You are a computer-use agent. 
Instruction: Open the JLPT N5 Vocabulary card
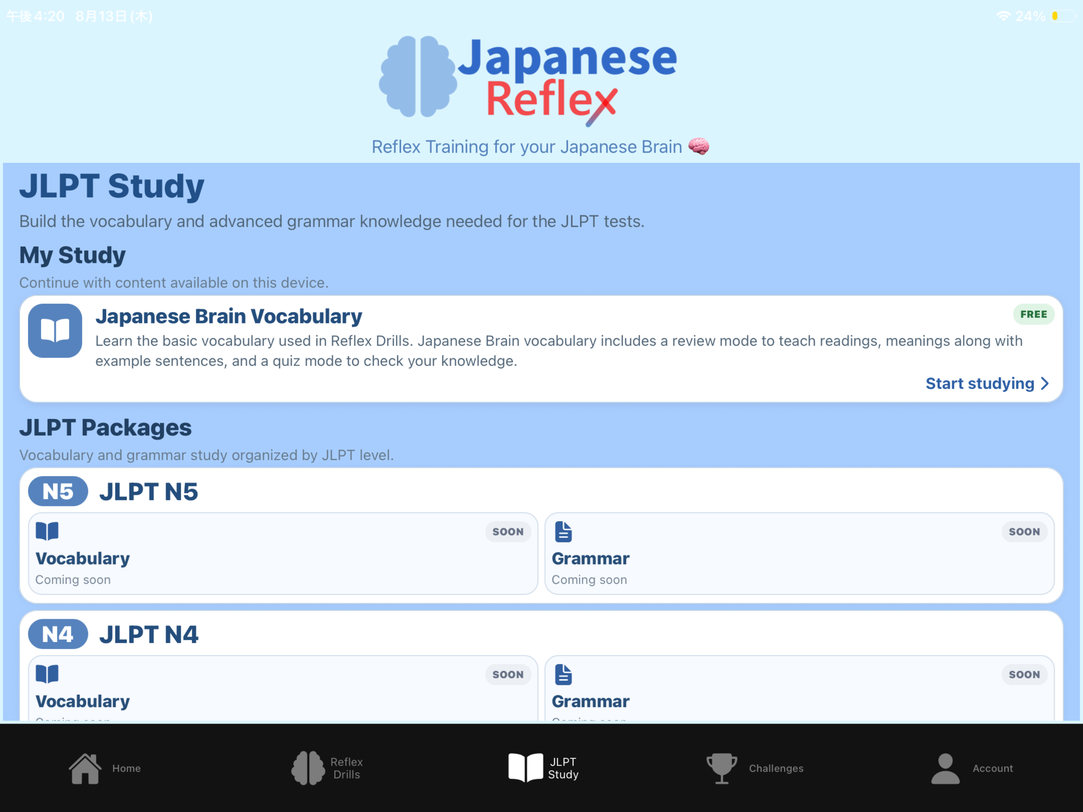[283, 554]
